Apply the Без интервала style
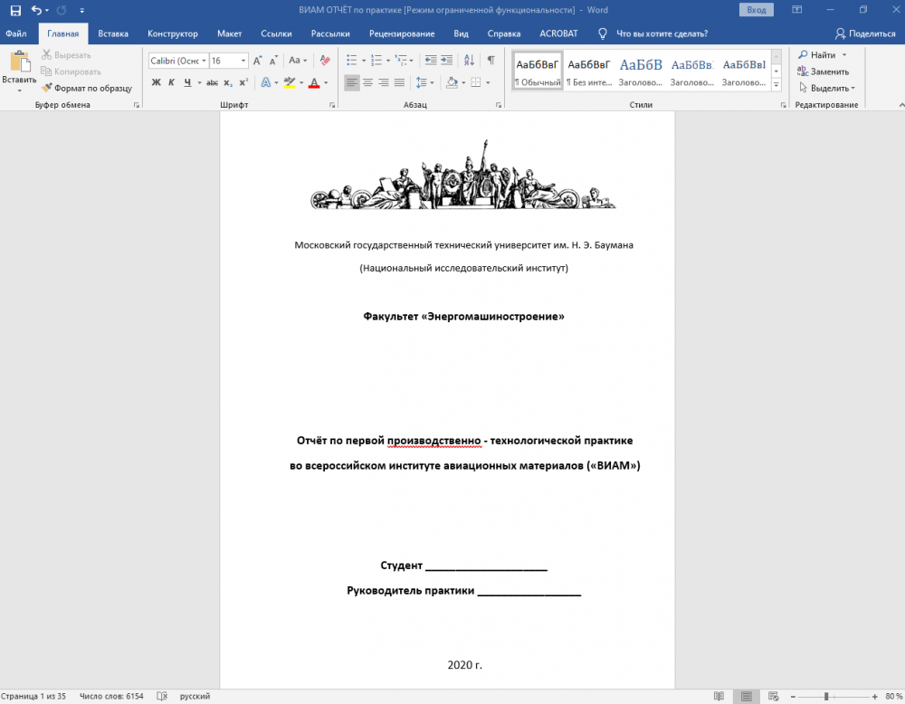This screenshot has width=905, height=704. point(589,71)
